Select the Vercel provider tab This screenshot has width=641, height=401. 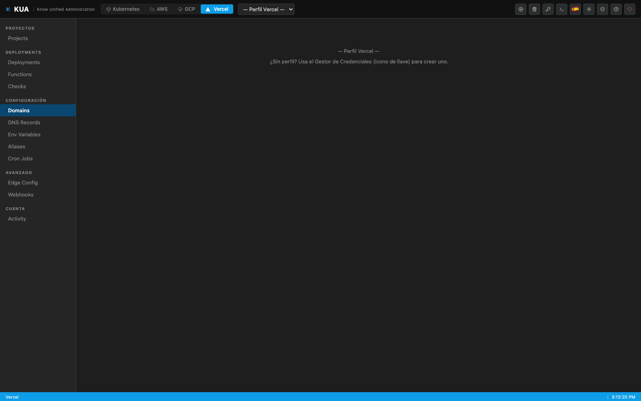tap(217, 9)
